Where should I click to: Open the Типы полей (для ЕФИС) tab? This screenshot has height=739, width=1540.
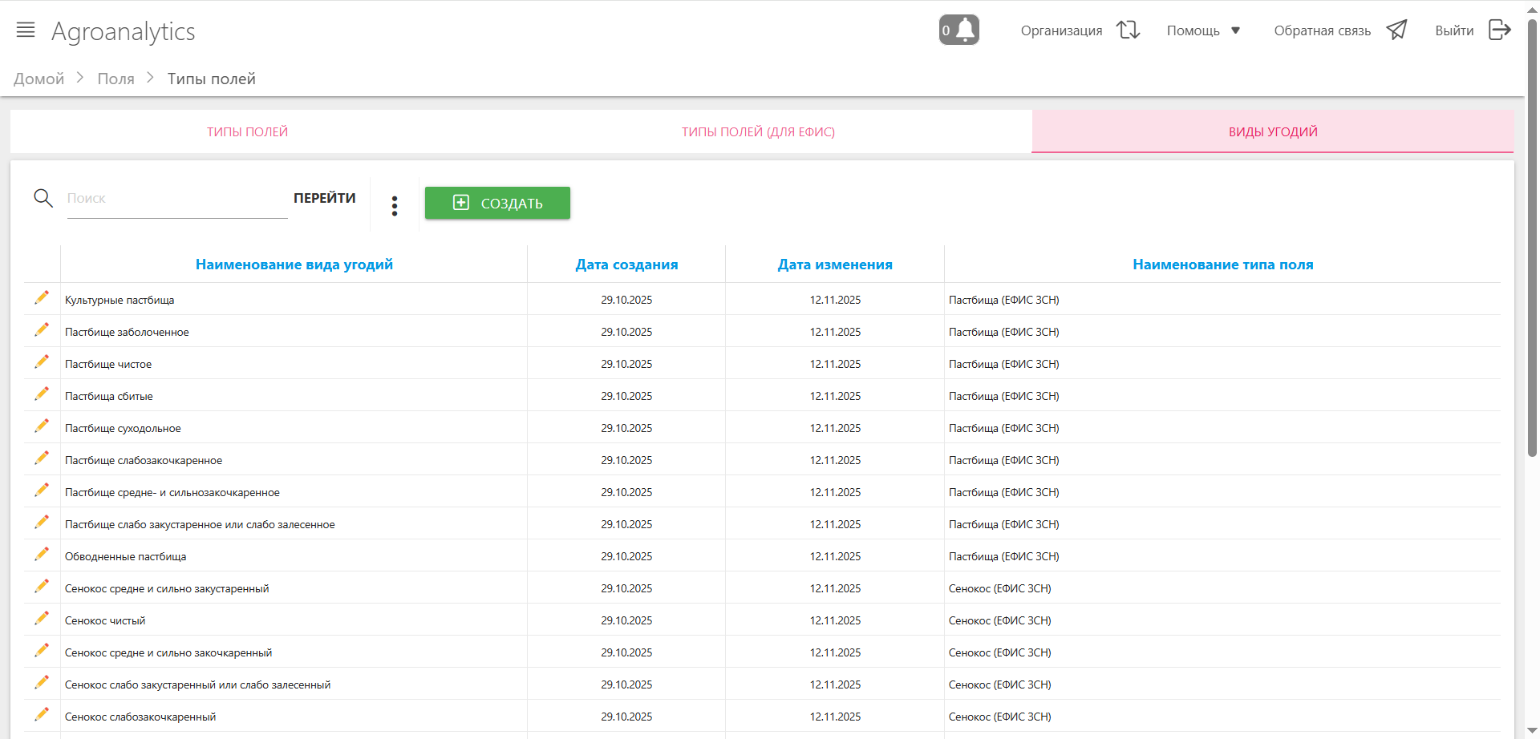point(758,131)
